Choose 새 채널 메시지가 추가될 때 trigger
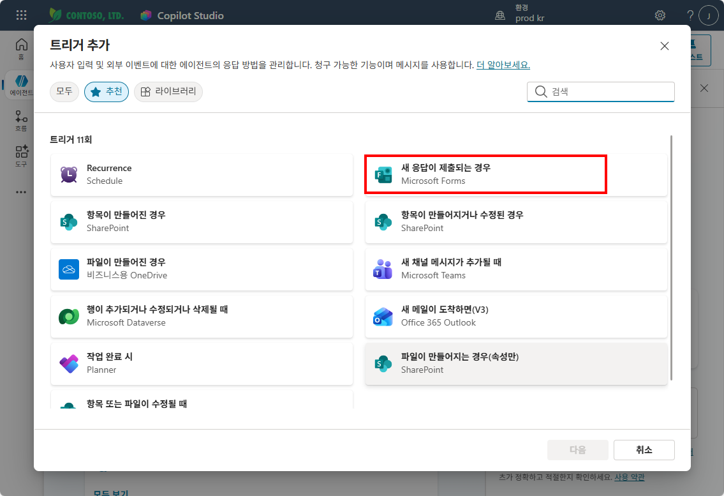The height and width of the screenshot is (496, 724). click(516, 269)
